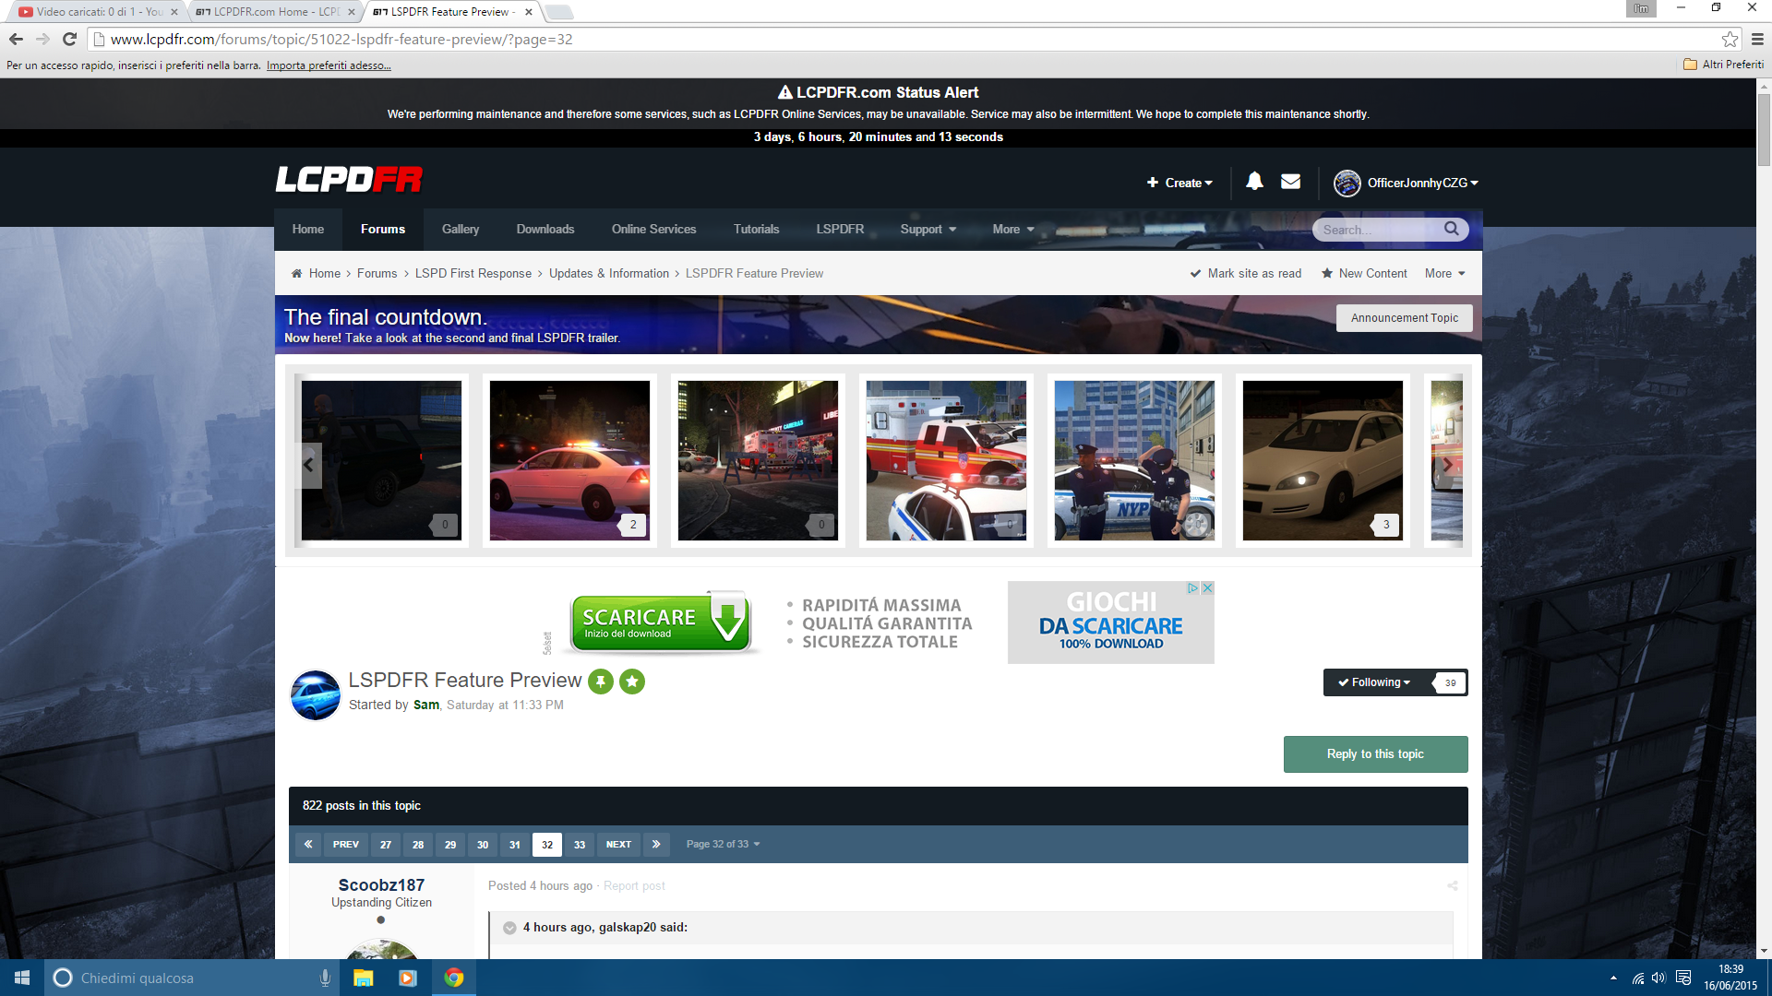
Task: Click the Announcement Topic button
Action: coord(1404,318)
